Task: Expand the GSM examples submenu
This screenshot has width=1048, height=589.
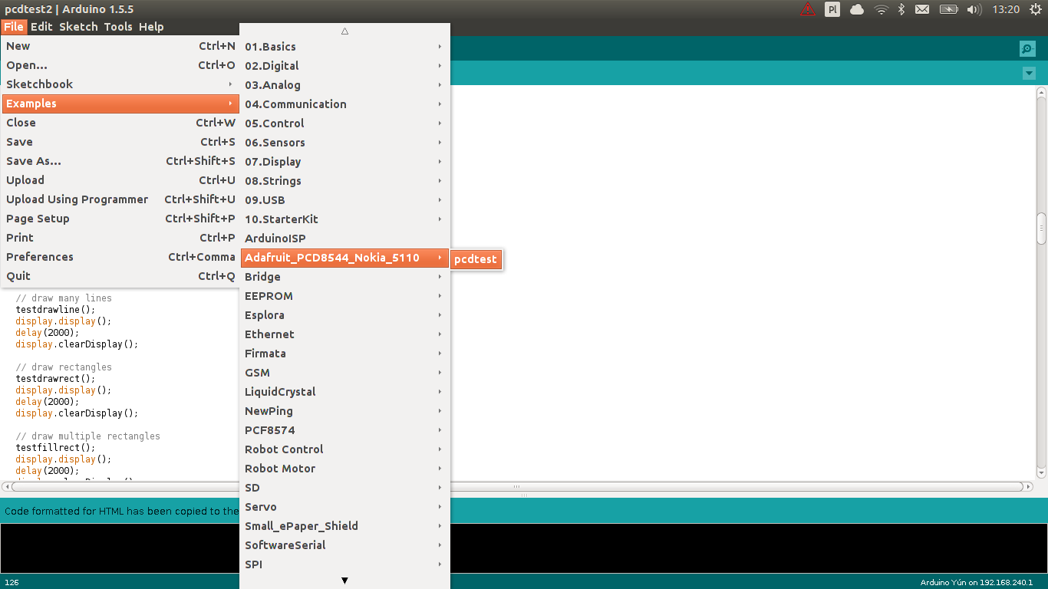Action: [344, 373]
